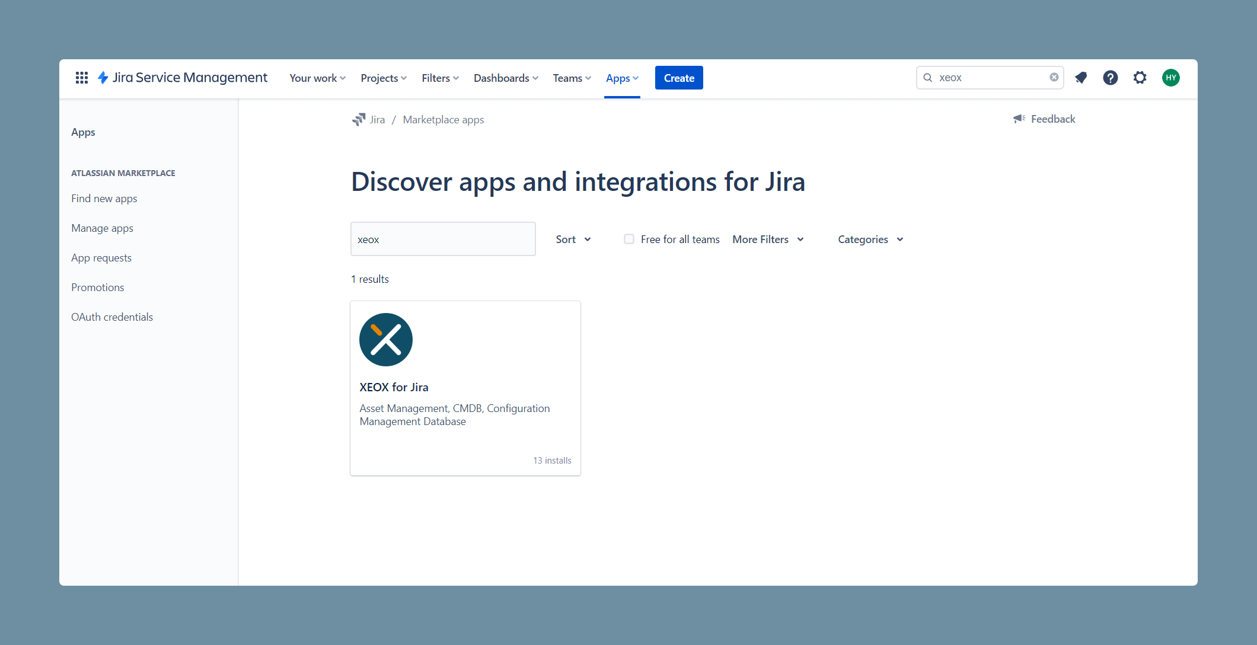This screenshot has height=645, width=1257.
Task: Open the app switcher grid icon
Action: [x=82, y=78]
